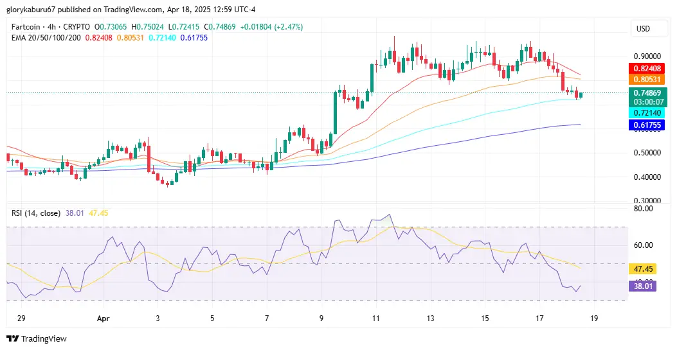Open the RSI (14, close) indicator legend
Image resolution: width=677 pixels, height=350 pixels.
(36, 213)
